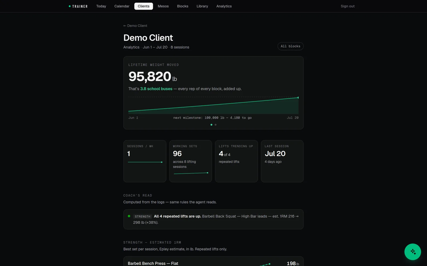Click the Jul 20 last session value
The height and width of the screenshot is (266, 427).
pyautogui.click(x=275, y=154)
